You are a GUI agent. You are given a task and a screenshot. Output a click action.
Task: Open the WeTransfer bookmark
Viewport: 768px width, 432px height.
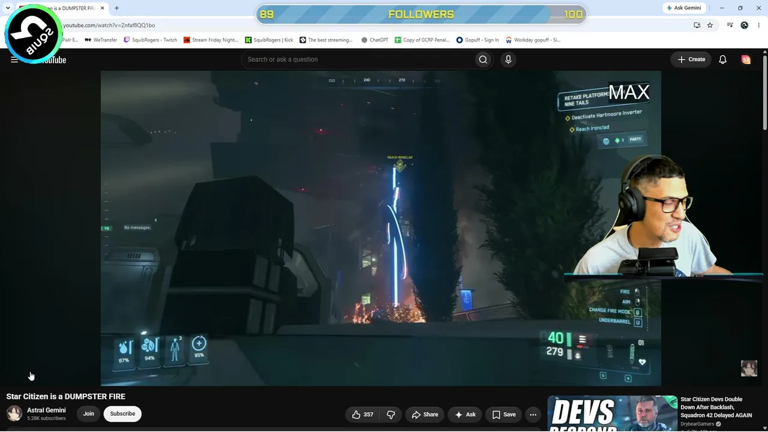tap(101, 40)
